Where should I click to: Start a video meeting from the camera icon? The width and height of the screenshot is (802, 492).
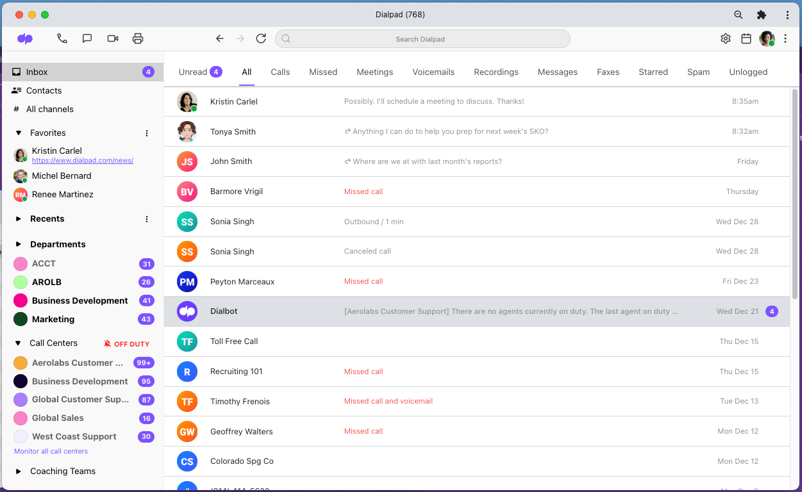tap(113, 38)
